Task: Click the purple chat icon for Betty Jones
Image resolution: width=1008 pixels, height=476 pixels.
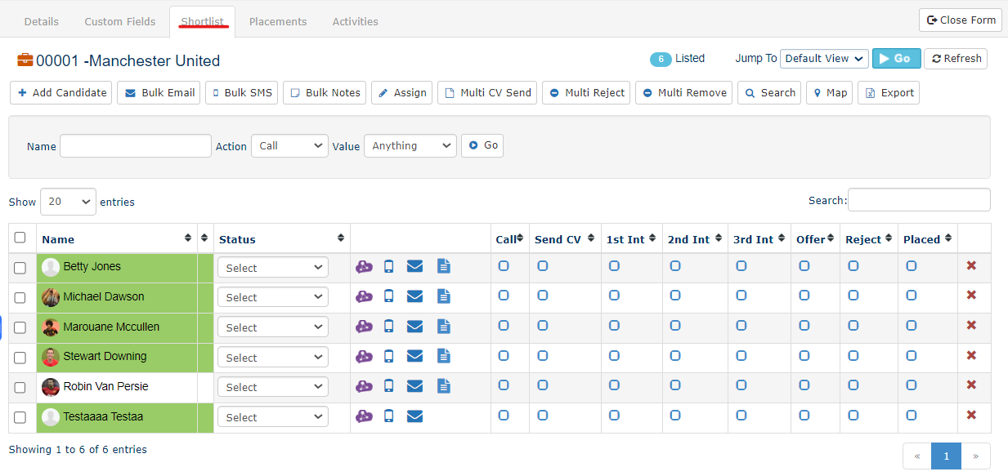Action: (x=364, y=266)
